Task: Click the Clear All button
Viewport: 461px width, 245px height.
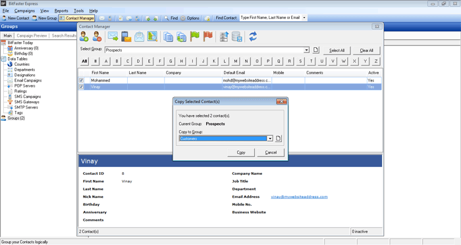Action: (x=366, y=51)
